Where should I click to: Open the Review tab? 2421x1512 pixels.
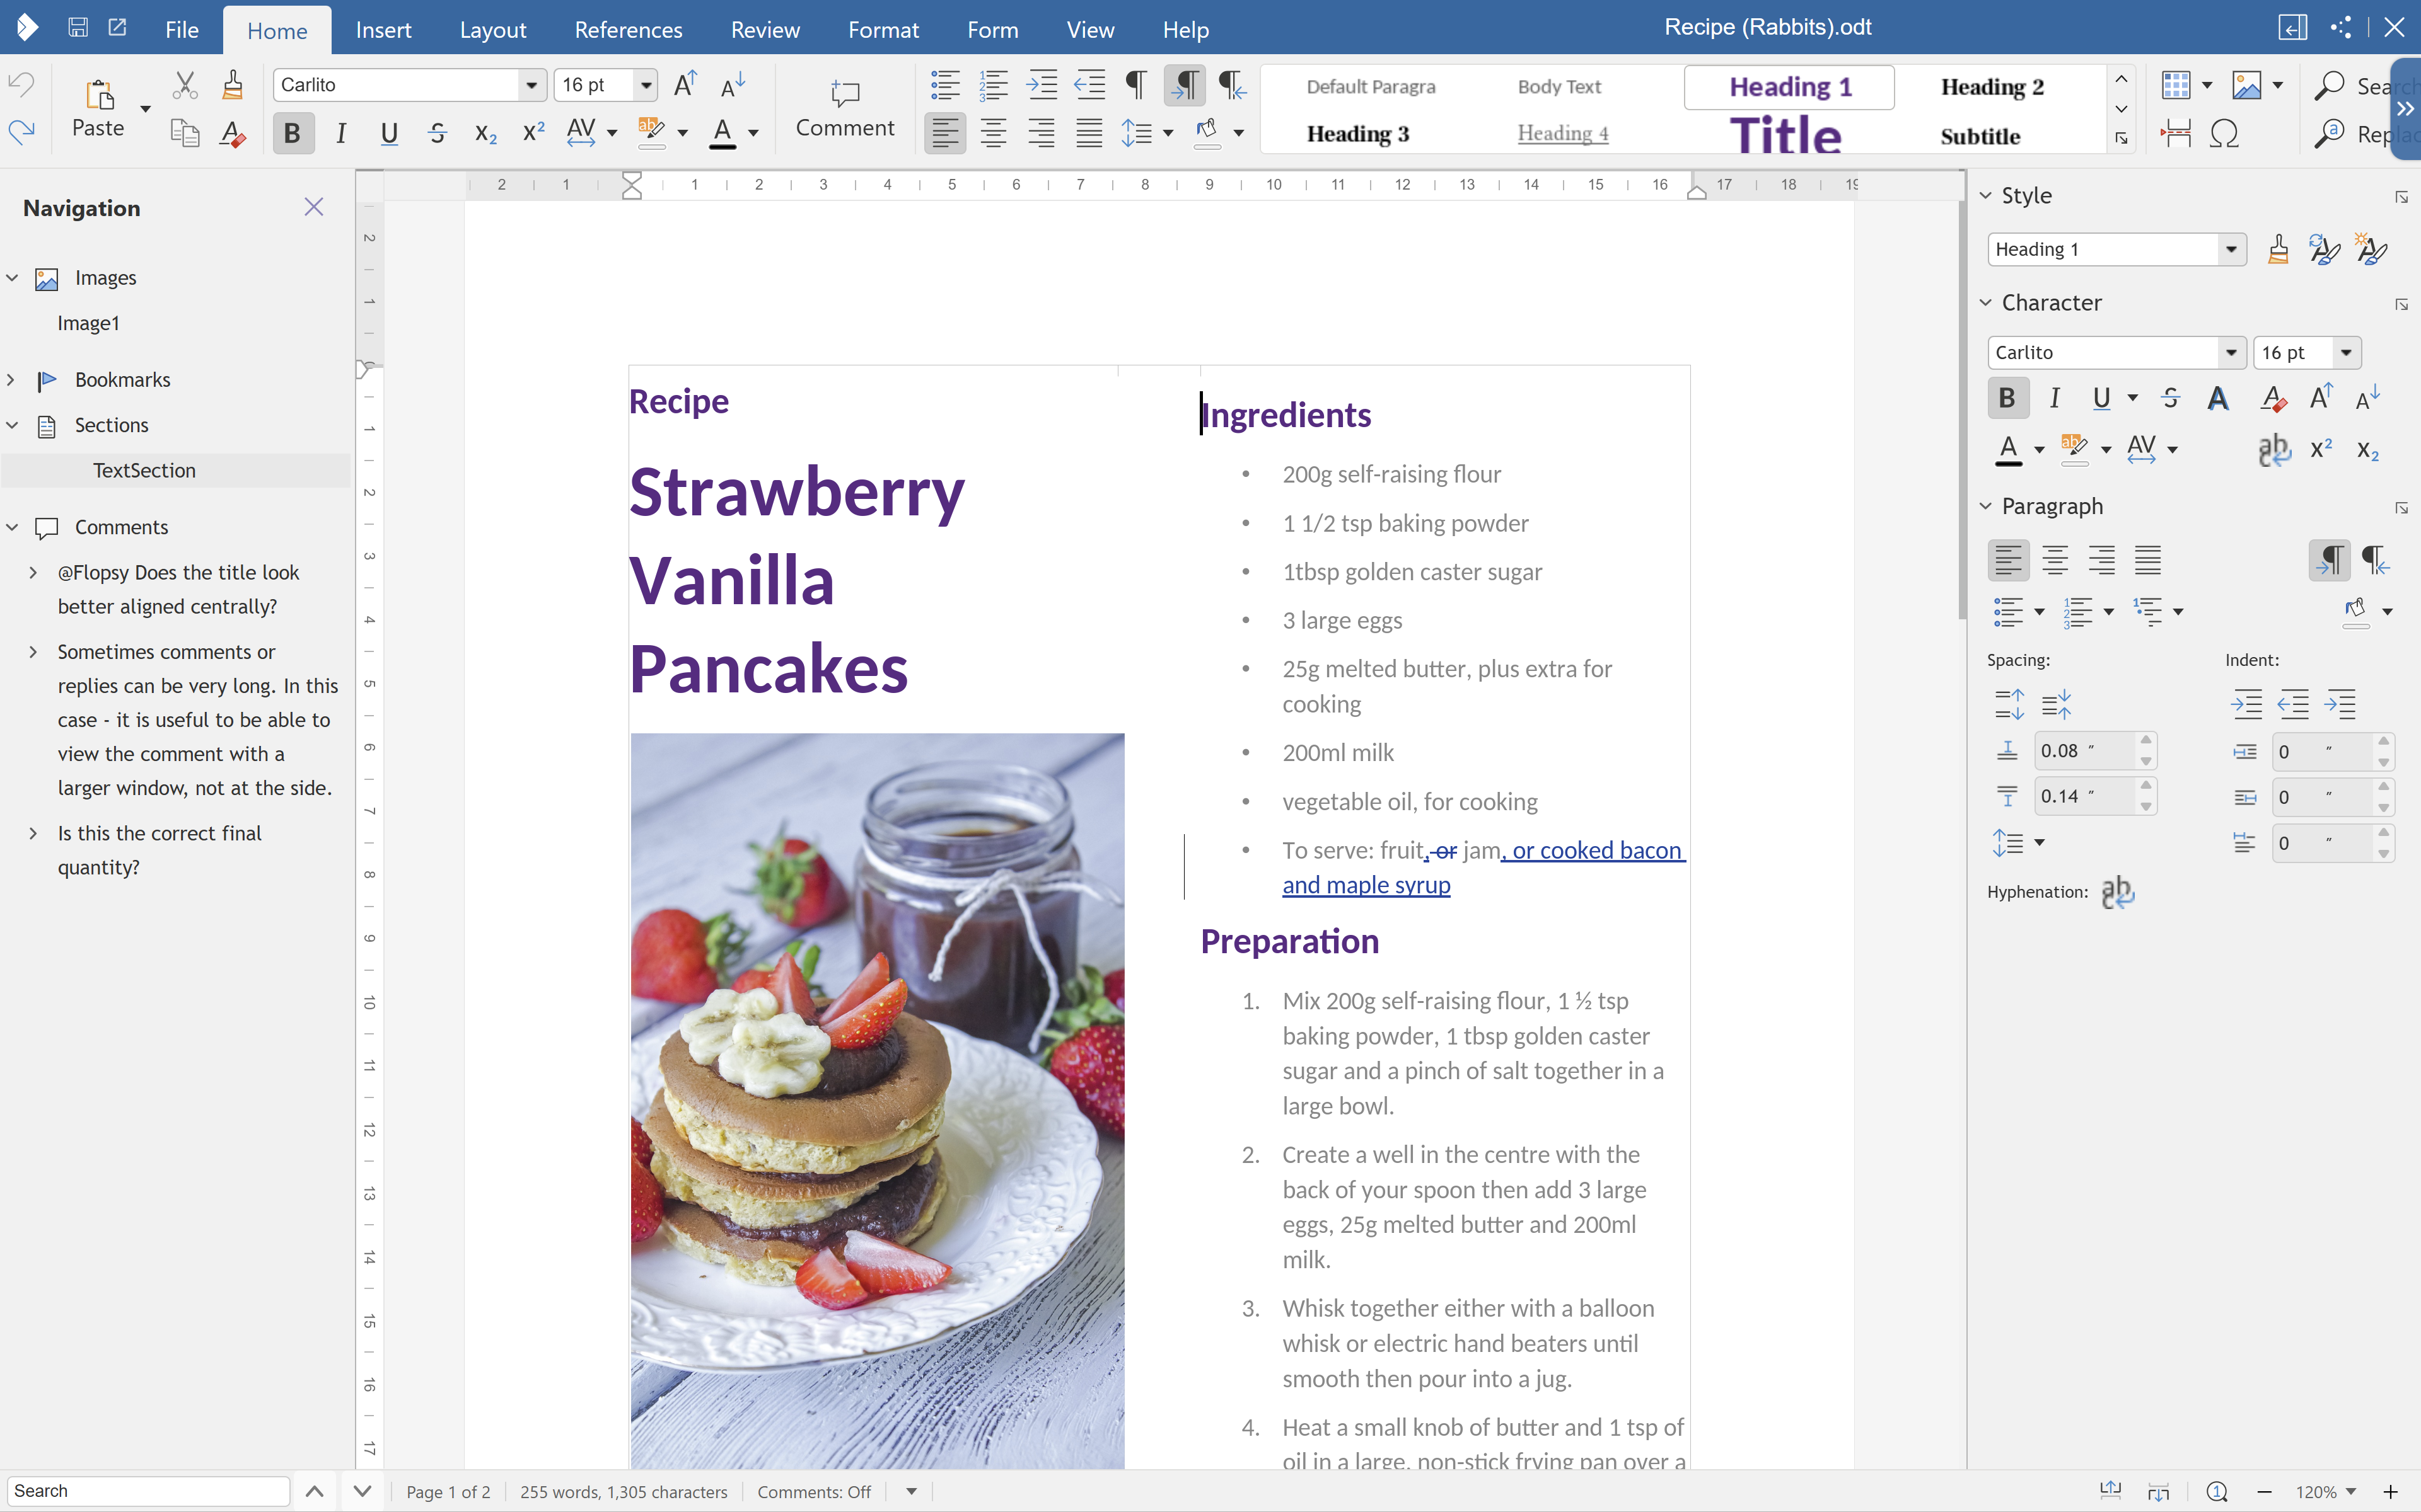point(765,30)
